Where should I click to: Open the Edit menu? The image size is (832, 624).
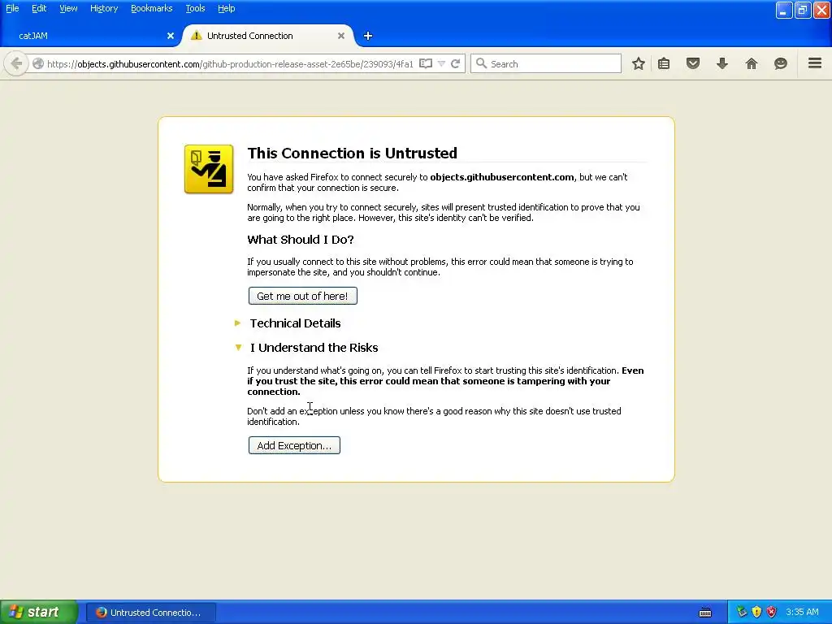pos(39,8)
